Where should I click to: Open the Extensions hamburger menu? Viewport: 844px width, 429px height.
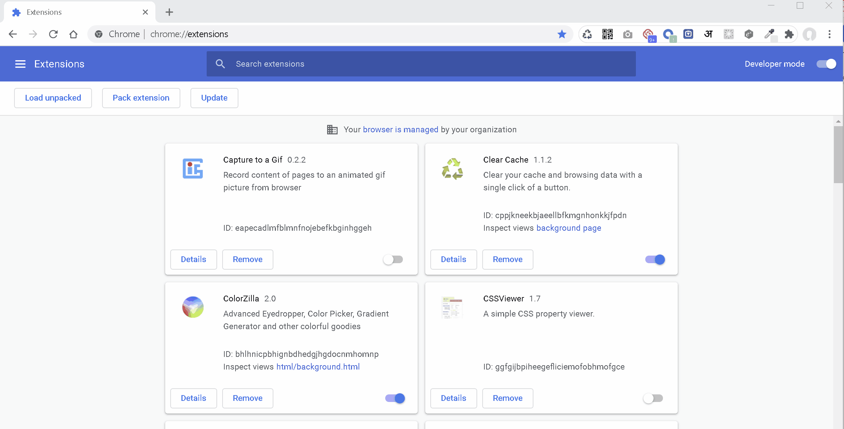tap(20, 64)
